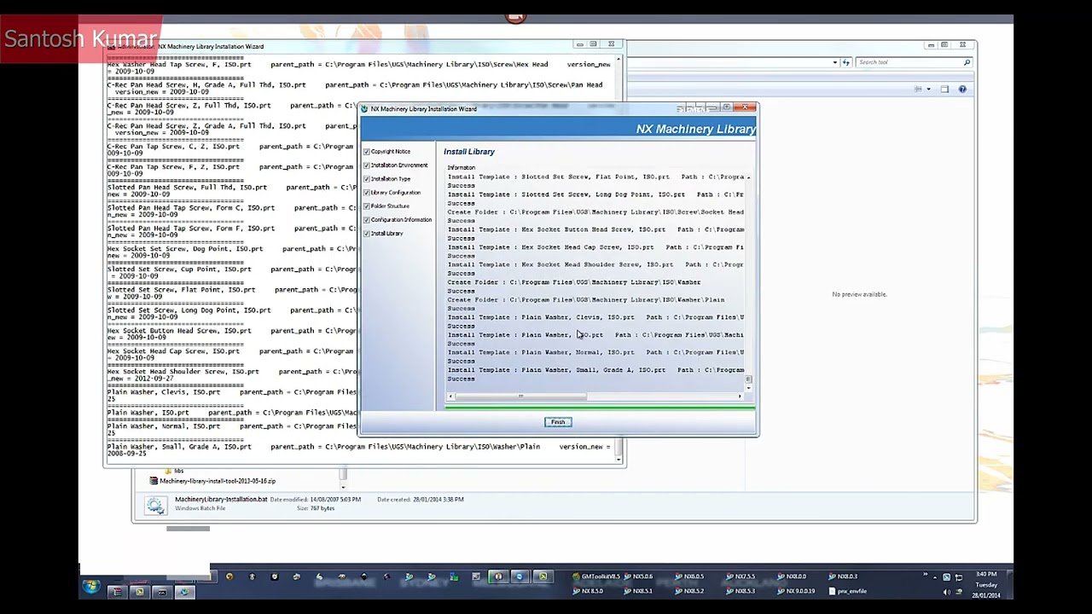Image resolution: width=1092 pixels, height=614 pixels.
Task: Toggle the Installation Type checkbox
Action: click(367, 179)
